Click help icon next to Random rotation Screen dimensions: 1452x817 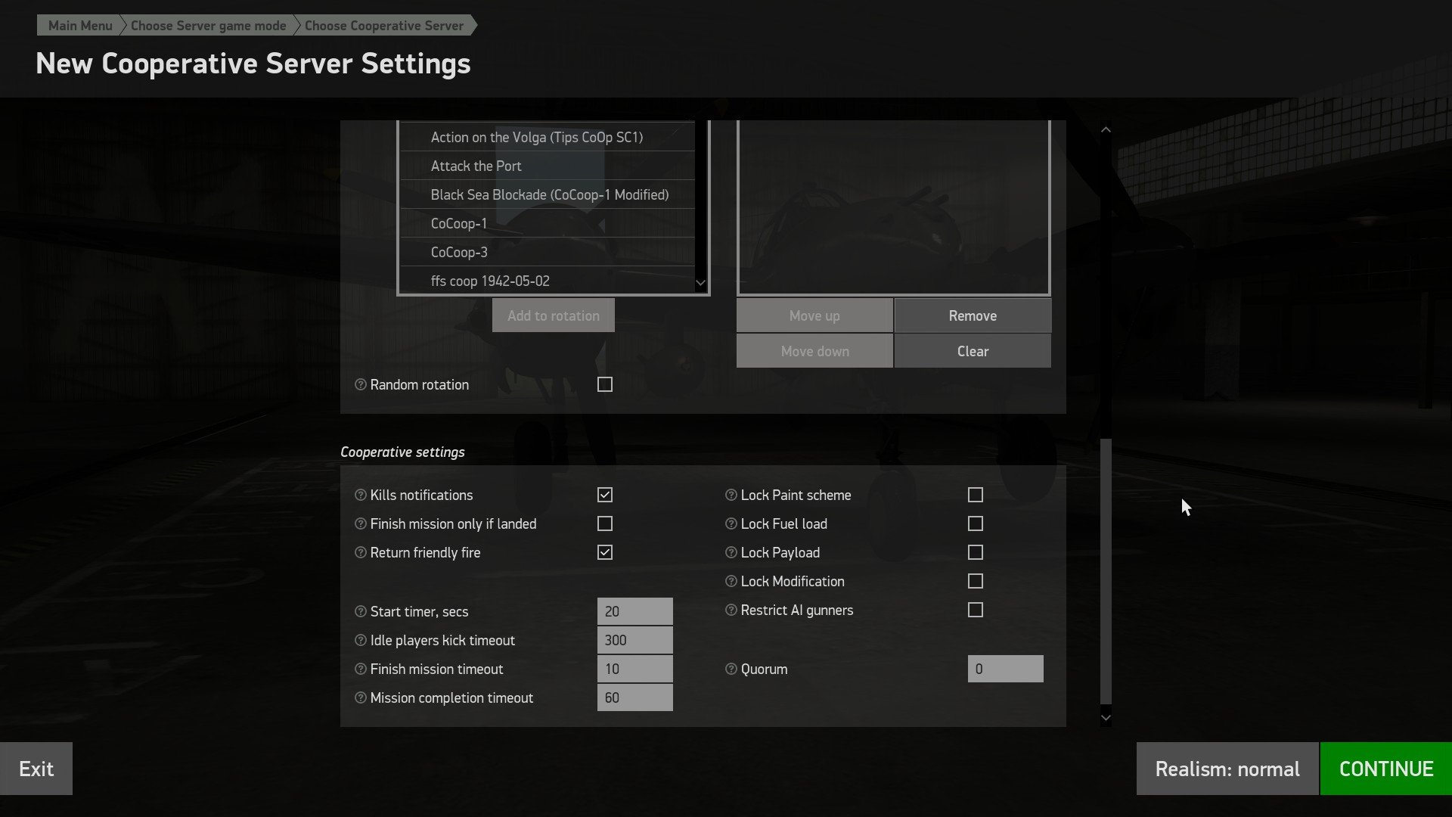click(360, 384)
